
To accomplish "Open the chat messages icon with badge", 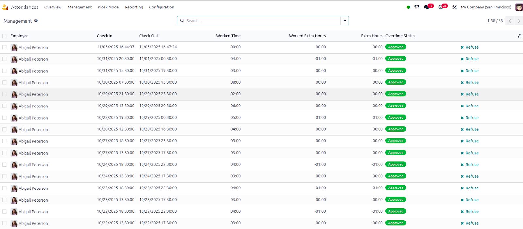I will coord(427,7).
